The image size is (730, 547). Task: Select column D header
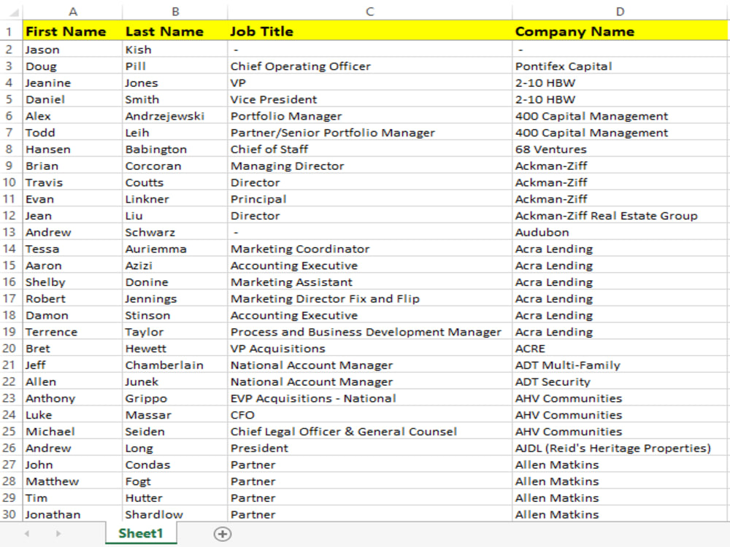click(x=620, y=11)
